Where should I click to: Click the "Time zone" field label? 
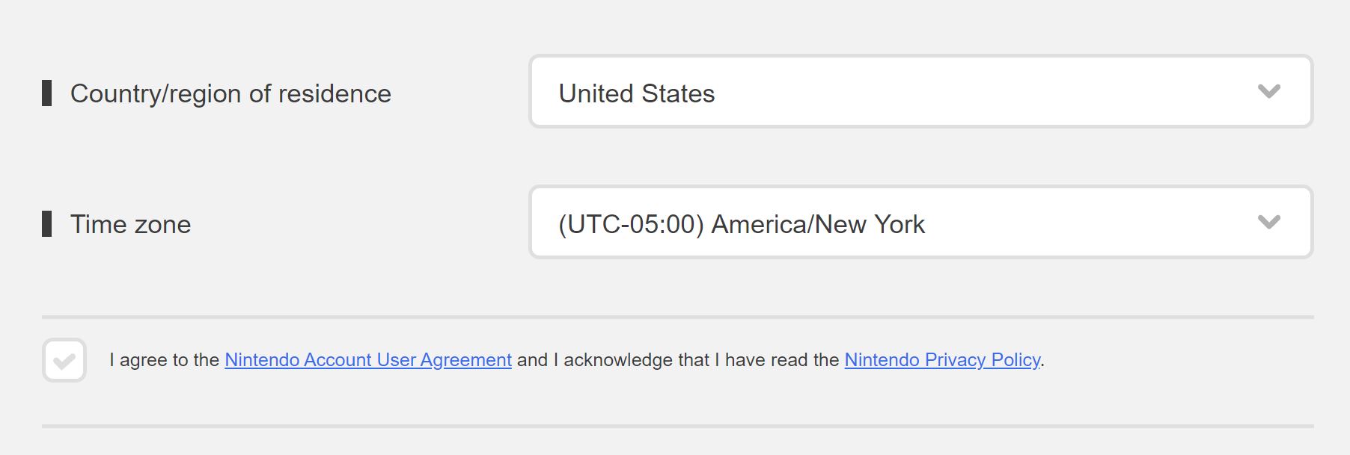coord(130,224)
